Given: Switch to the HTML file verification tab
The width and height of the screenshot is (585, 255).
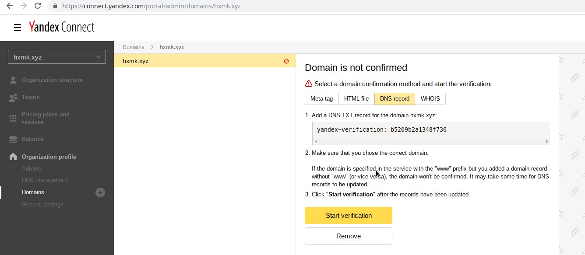Looking at the screenshot, I should [x=356, y=98].
